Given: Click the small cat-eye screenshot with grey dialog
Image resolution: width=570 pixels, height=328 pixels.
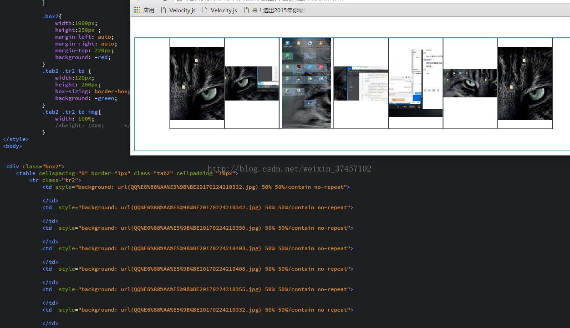Looking at the screenshot, I should [x=252, y=83].
